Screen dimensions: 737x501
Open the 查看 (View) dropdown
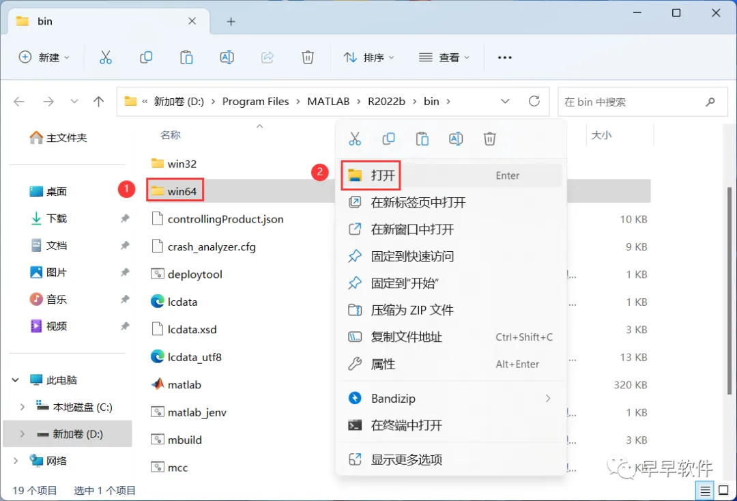(444, 57)
